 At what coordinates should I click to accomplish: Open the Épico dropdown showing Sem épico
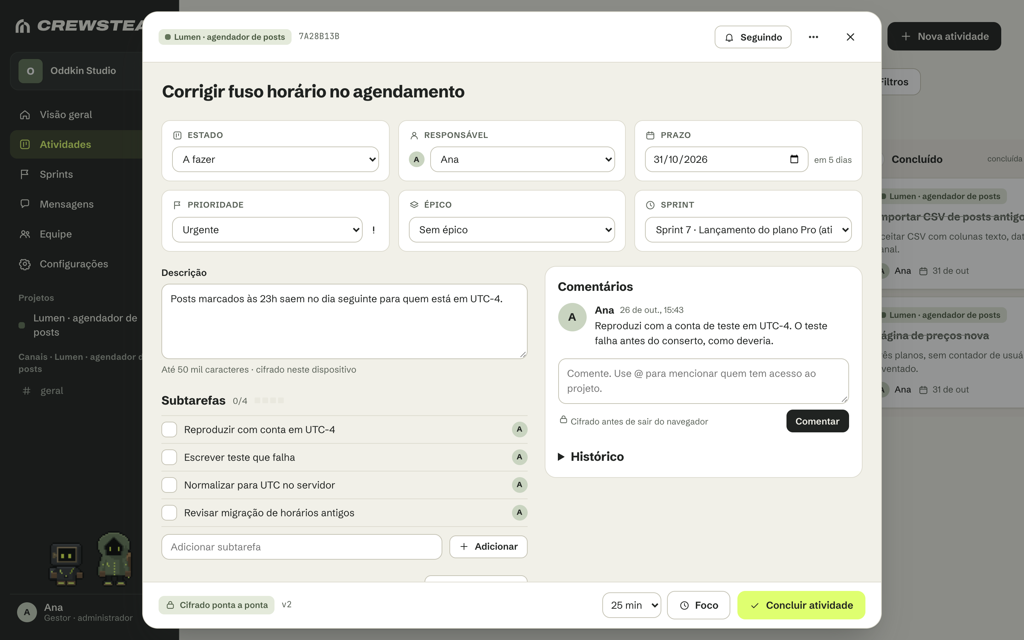tap(512, 229)
